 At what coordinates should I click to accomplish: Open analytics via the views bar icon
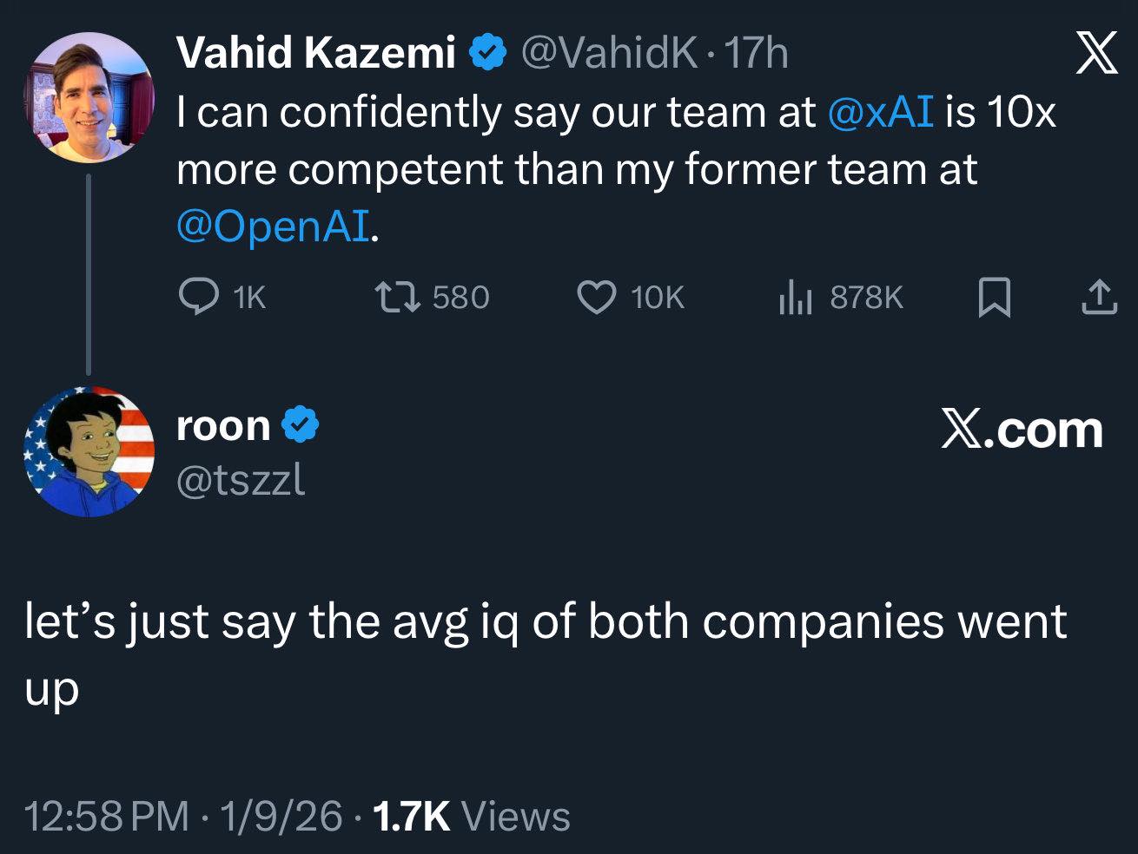pyautogui.click(x=796, y=298)
